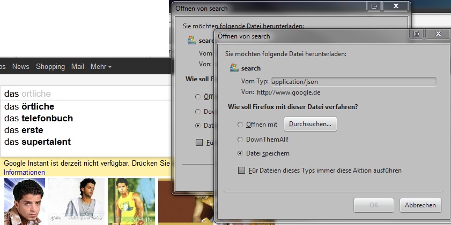Click the greyed OK button
This screenshot has height=225, width=451.
(x=374, y=205)
